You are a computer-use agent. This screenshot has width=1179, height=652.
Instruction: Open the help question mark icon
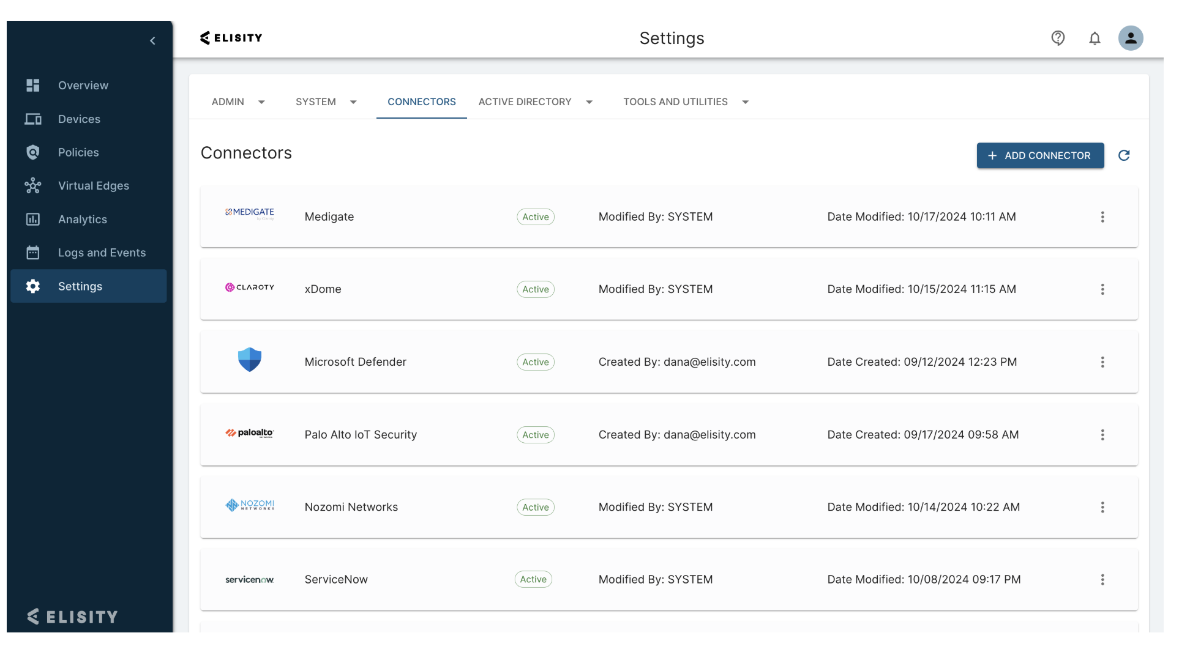click(x=1058, y=39)
